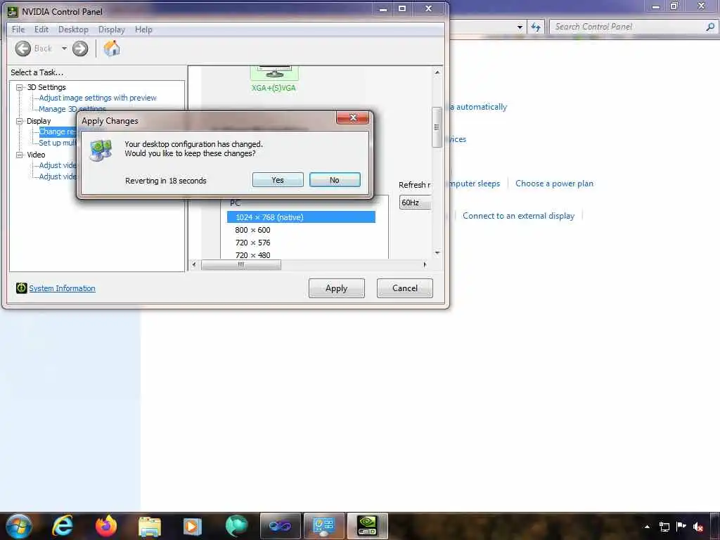Open the File menu
720x540 pixels.
coord(18,30)
